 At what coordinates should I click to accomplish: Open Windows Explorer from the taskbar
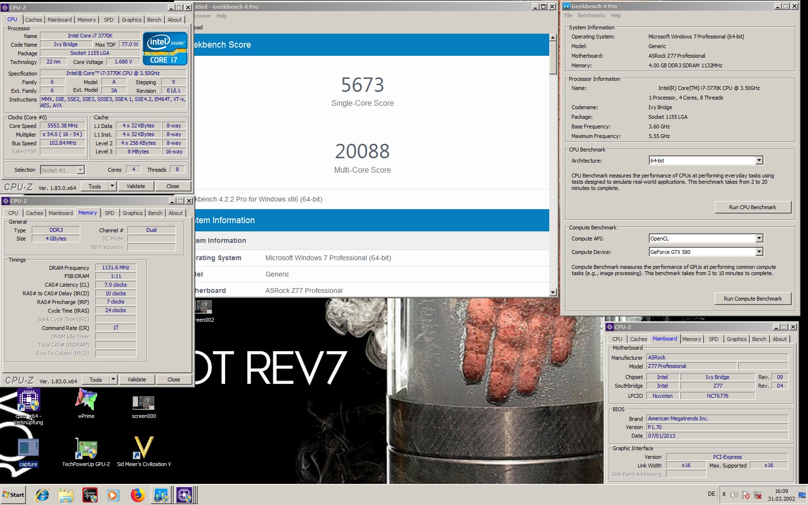click(x=66, y=495)
